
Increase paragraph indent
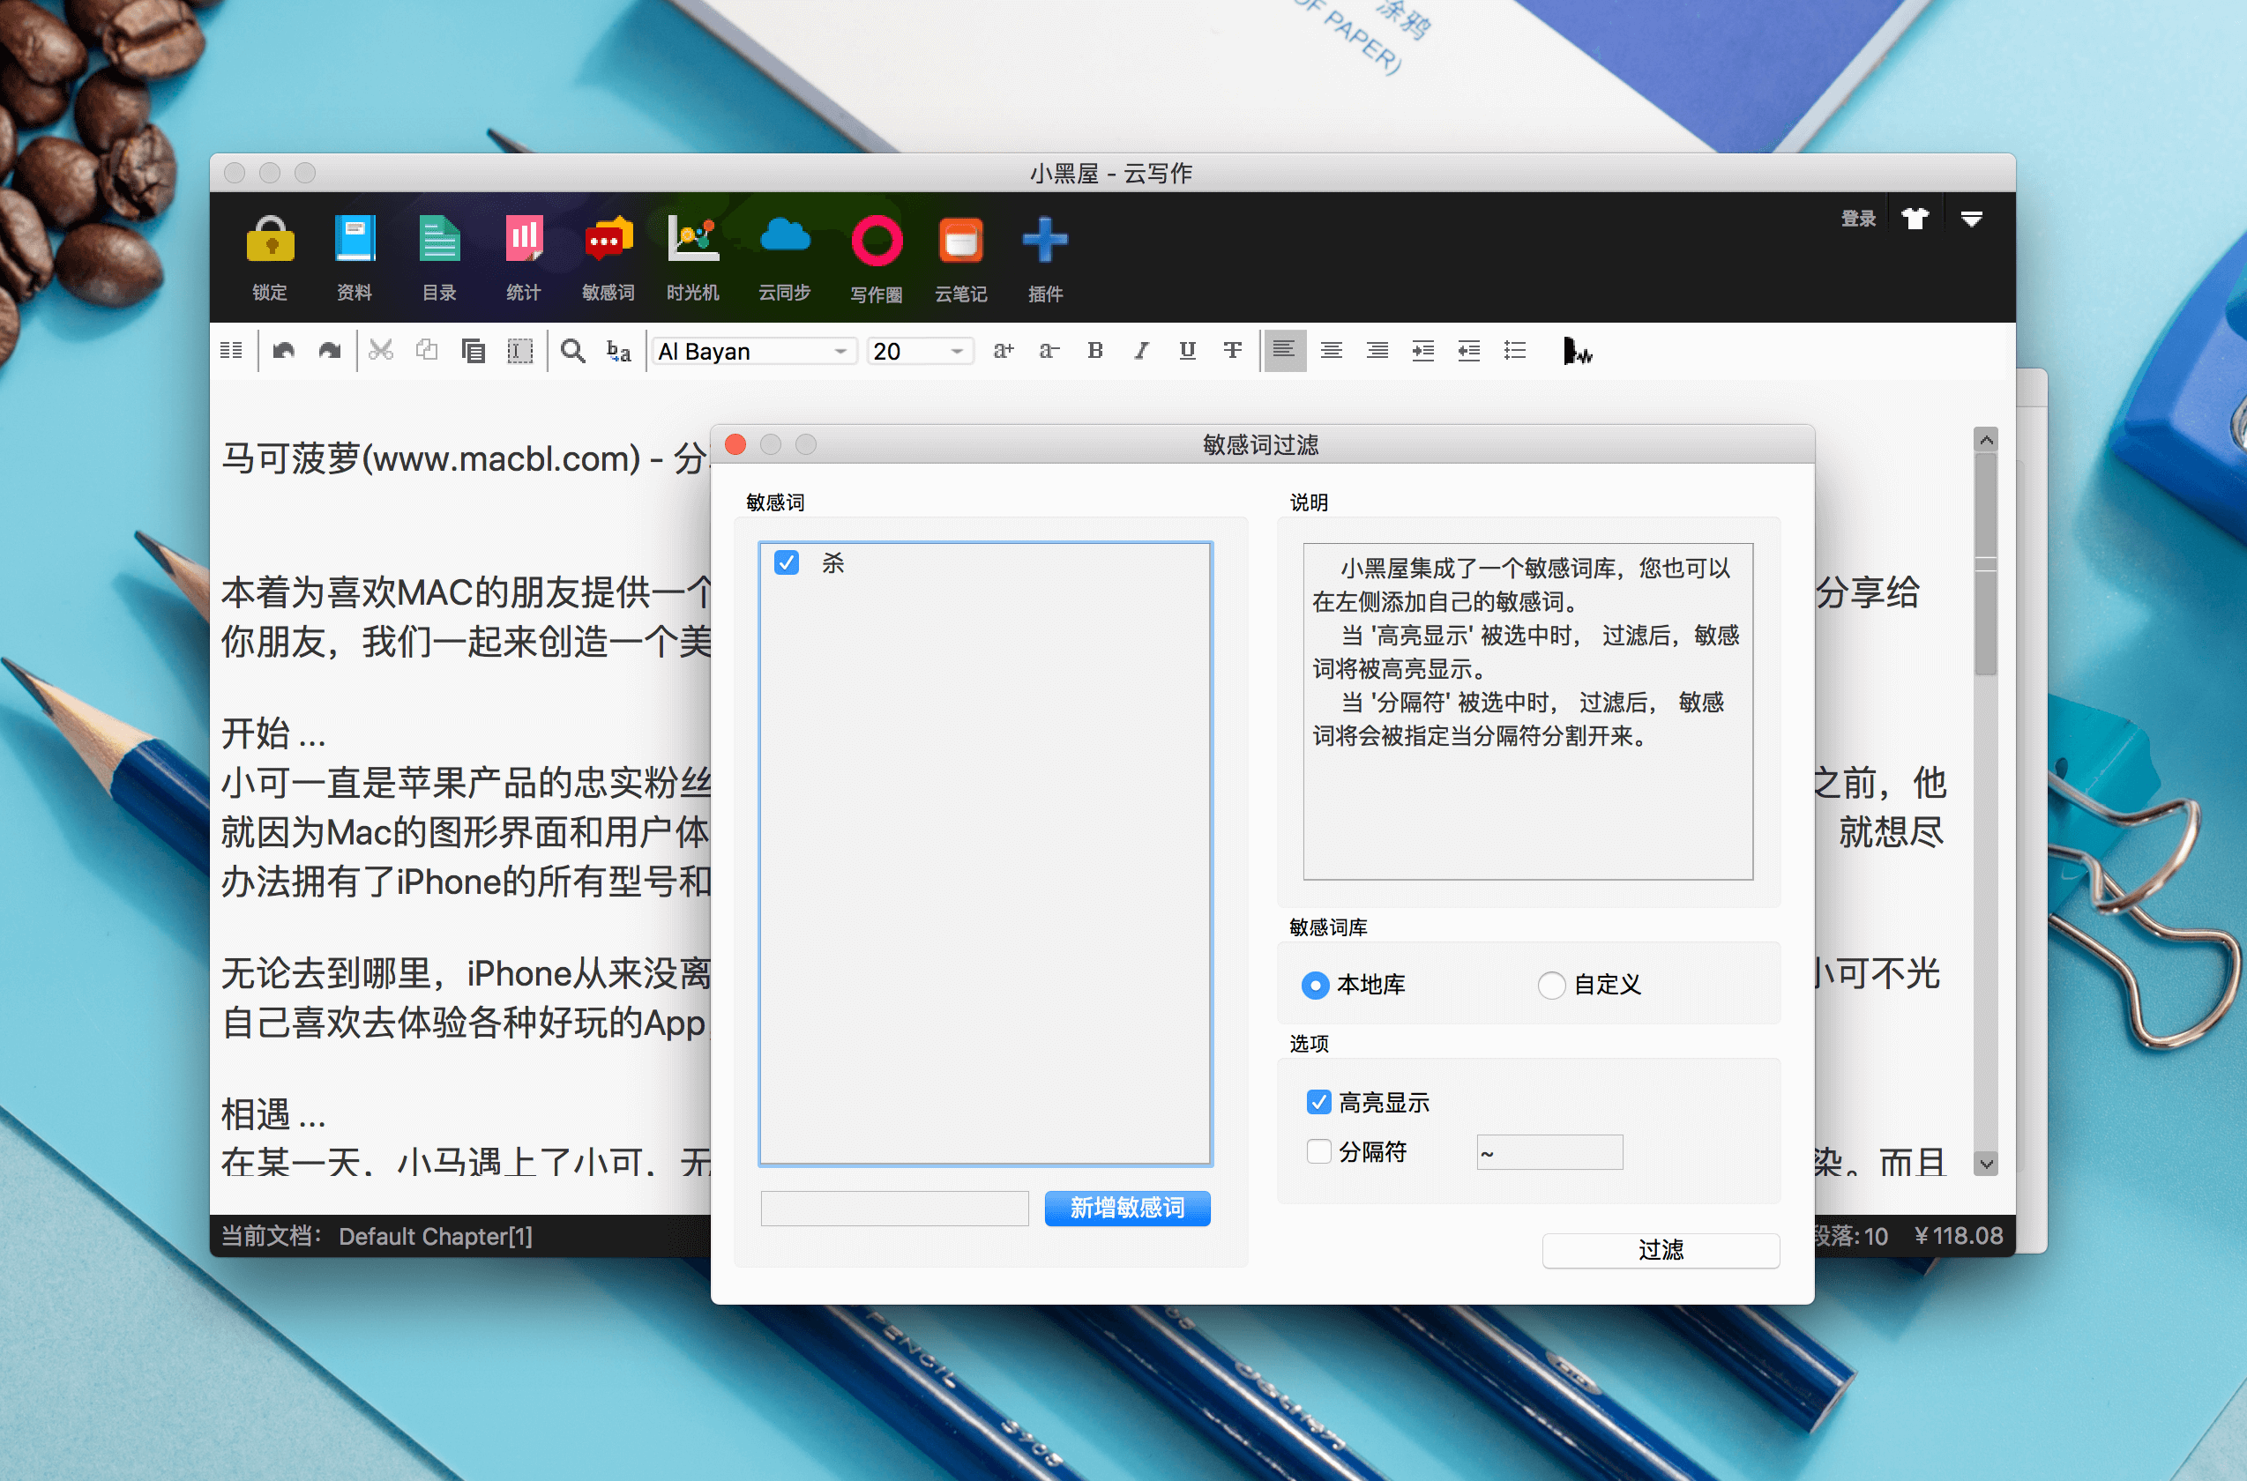pyautogui.click(x=1423, y=352)
